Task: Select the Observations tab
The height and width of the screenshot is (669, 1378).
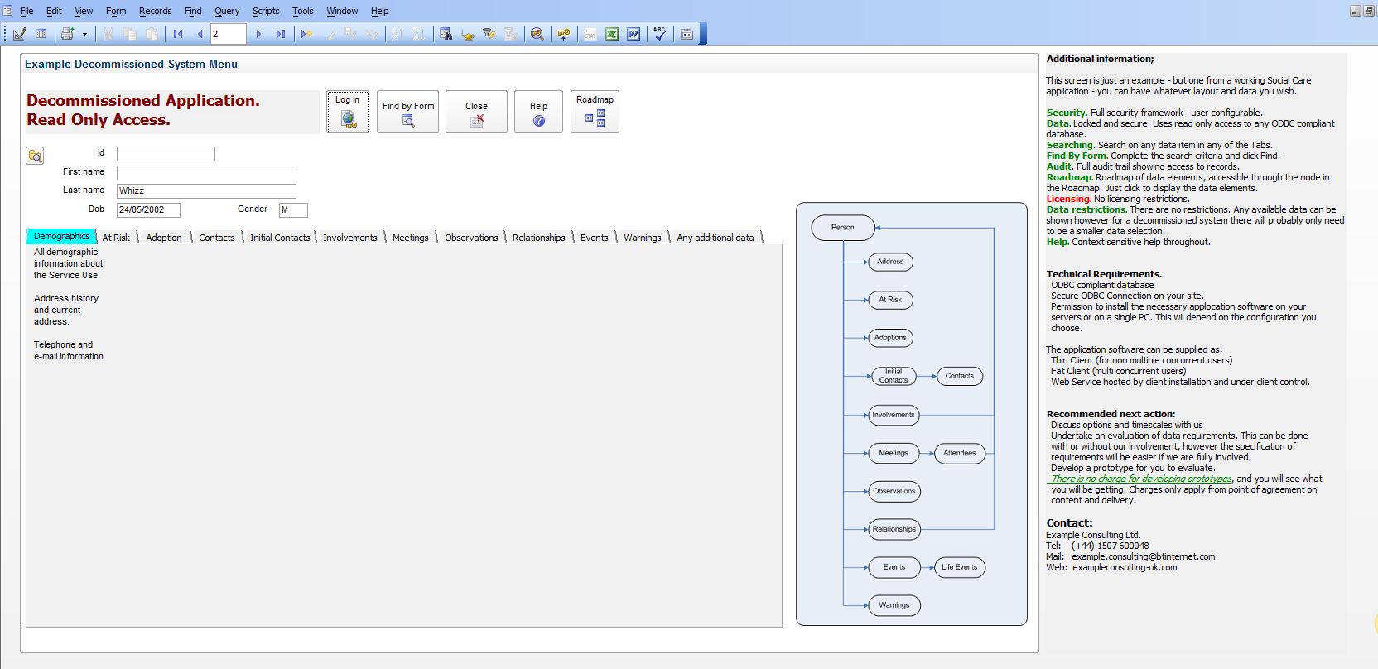Action: pos(471,238)
